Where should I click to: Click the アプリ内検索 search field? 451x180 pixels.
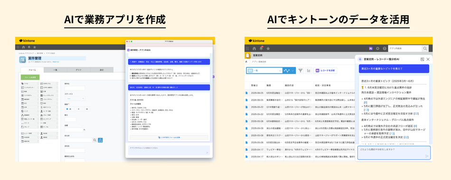click(405, 48)
